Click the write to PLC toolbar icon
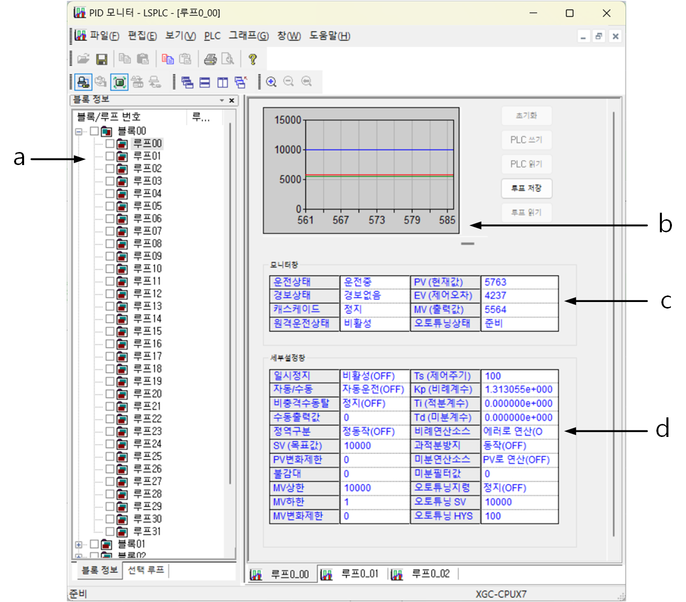The width and height of the screenshot is (686, 602). tap(137, 82)
